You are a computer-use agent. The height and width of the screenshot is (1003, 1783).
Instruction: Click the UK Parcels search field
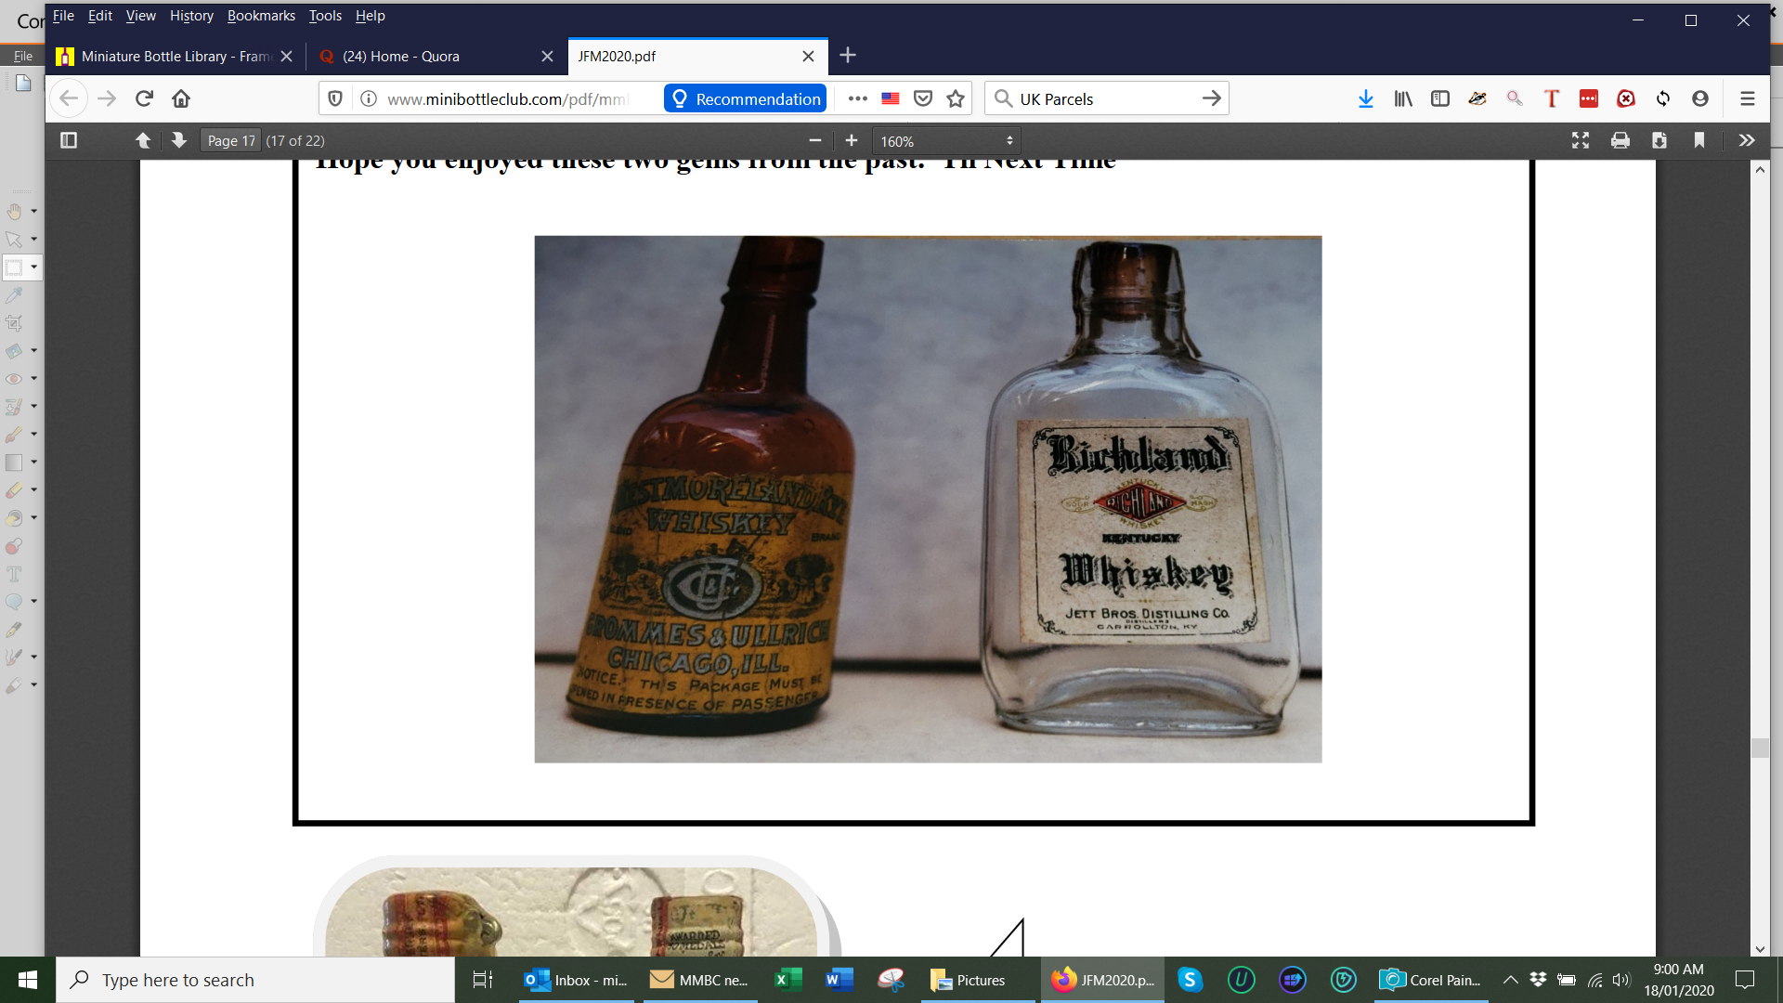(1105, 98)
